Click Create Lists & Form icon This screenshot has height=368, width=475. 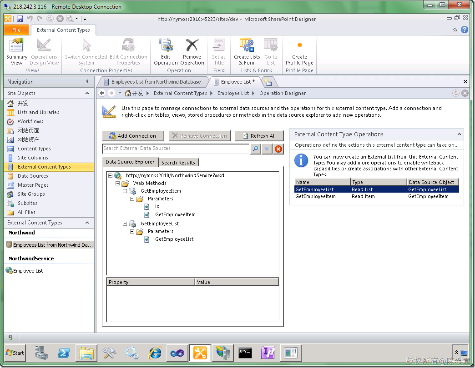coord(247,51)
